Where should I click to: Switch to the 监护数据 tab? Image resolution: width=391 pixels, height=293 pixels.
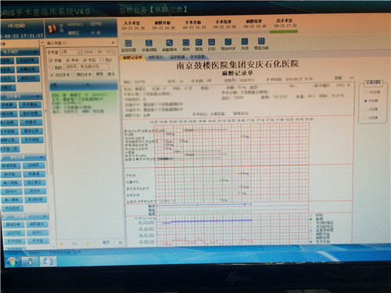[x=177, y=57]
